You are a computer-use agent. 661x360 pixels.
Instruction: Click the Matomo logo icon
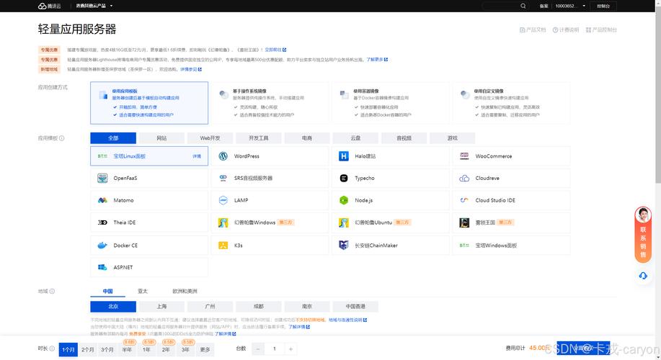click(x=102, y=200)
